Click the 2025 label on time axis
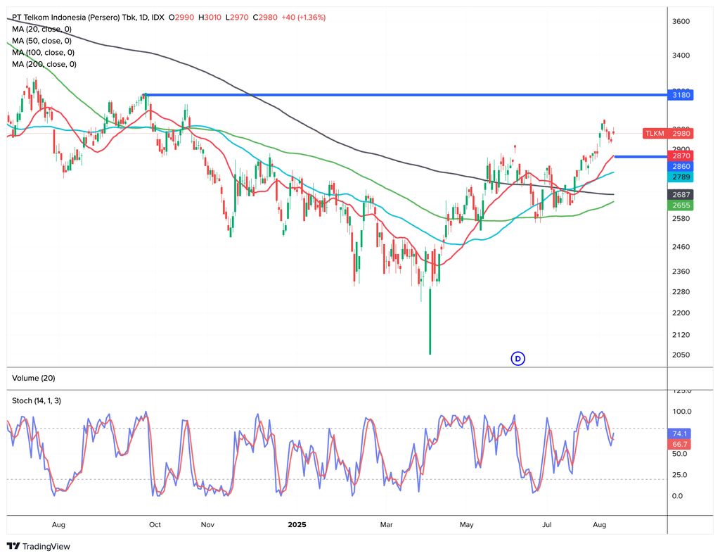Image resolution: width=720 pixels, height=558 pixels. tap(297, 524)
